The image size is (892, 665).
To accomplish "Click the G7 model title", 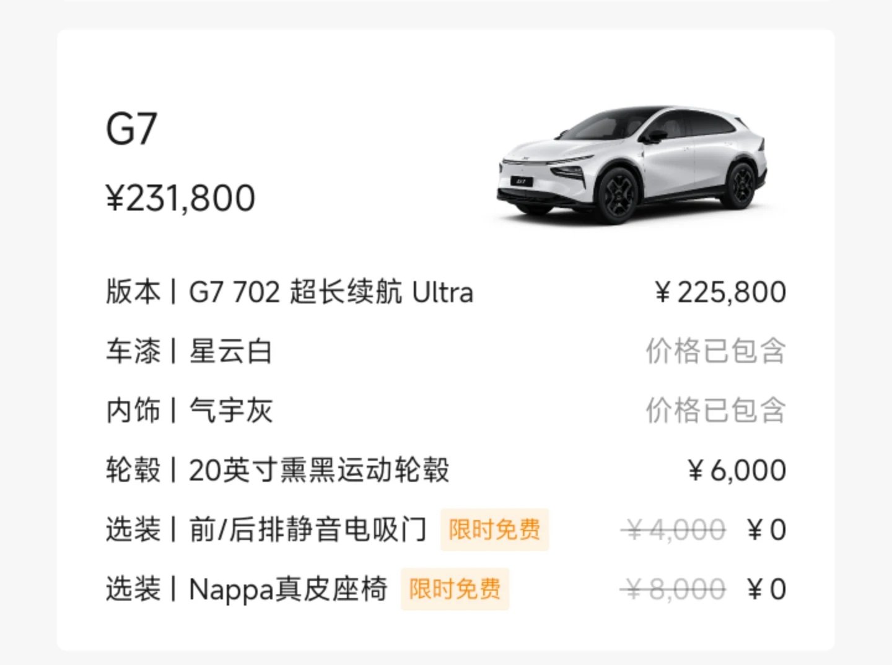I will pos(131,129).
